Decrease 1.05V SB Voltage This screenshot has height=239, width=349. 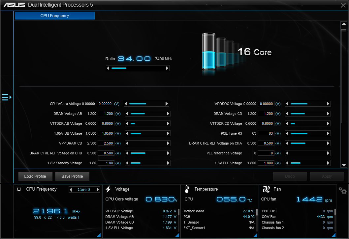(x=127, y=134)
